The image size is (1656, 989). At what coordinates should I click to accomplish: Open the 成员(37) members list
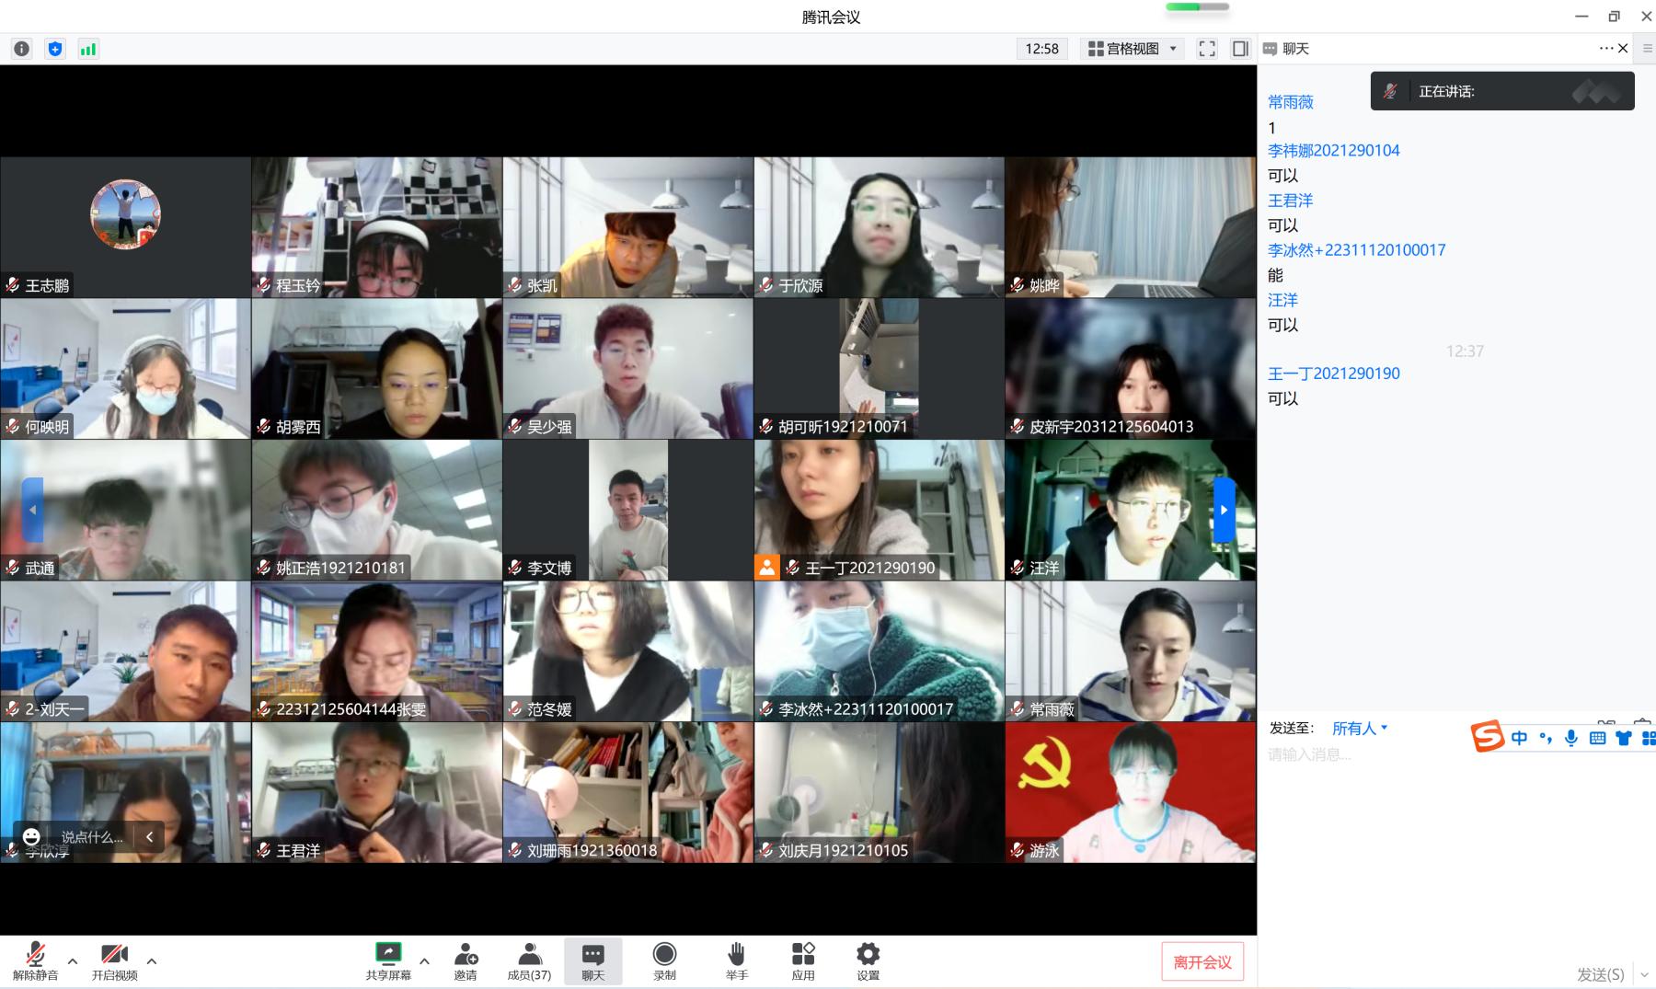(529, 960)
